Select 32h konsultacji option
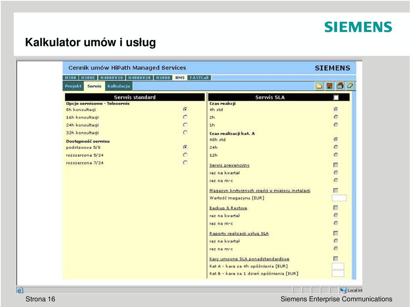 coord(185,132)
